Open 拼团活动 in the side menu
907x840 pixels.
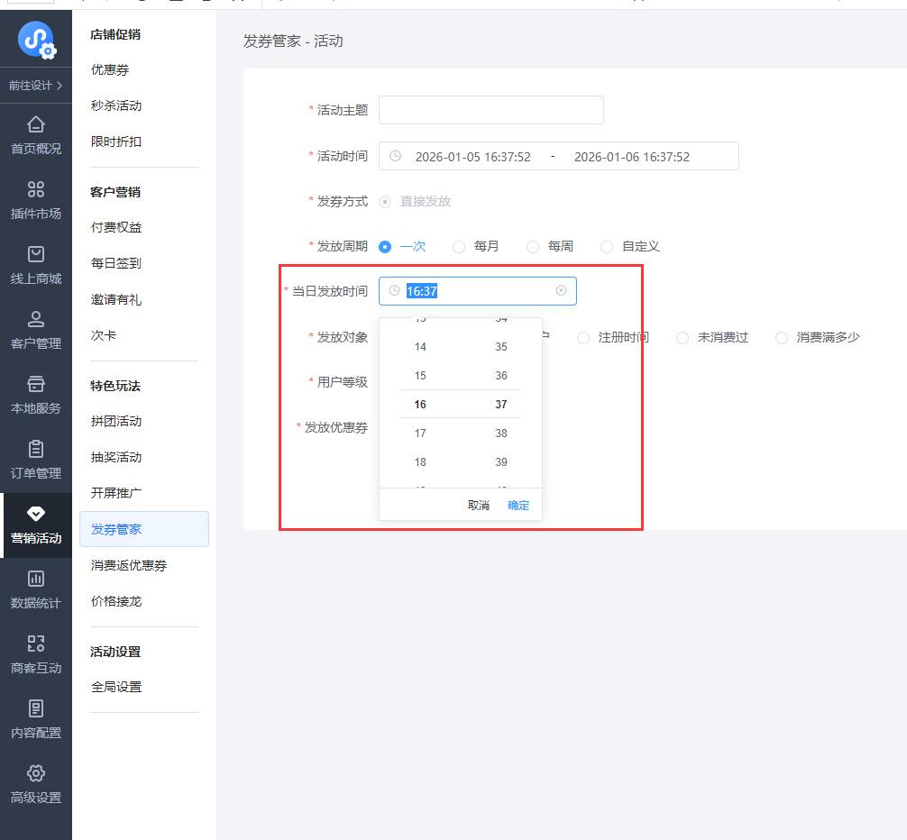(116, 421)
